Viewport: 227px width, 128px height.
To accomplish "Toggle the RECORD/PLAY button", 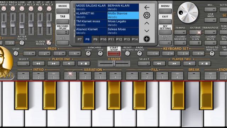I will point(63,32).
